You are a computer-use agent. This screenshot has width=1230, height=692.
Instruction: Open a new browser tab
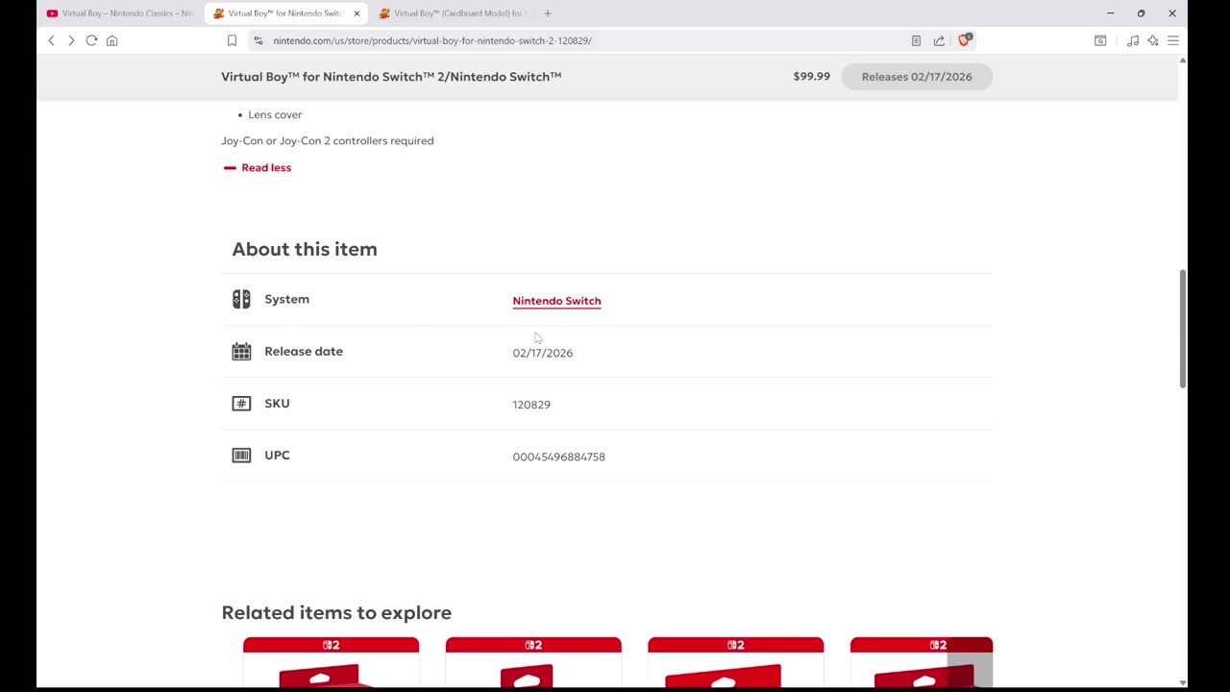tap(548, 13)
